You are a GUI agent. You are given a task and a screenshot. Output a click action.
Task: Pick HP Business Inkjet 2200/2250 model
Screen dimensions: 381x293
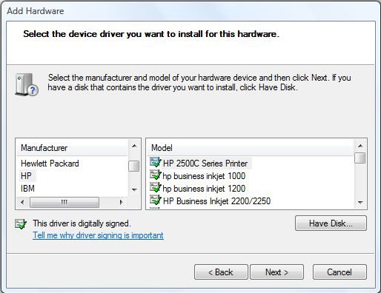[x=216, y=201]
